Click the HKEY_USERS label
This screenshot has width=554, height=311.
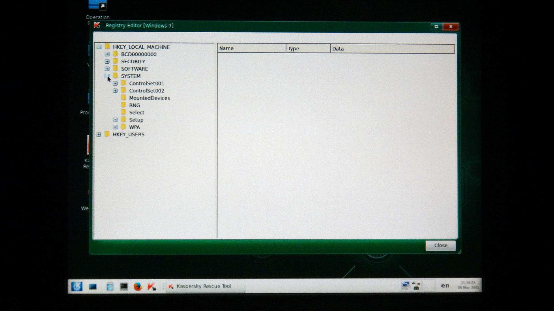click(x=128, y=134)
